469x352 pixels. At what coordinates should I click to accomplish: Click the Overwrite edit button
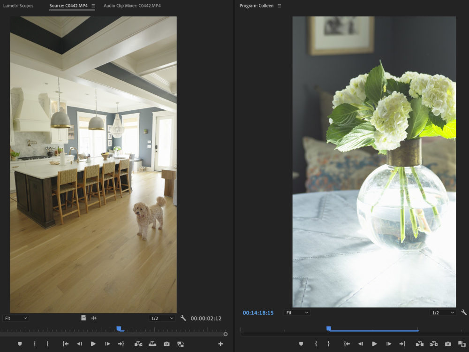click(152, 344)
